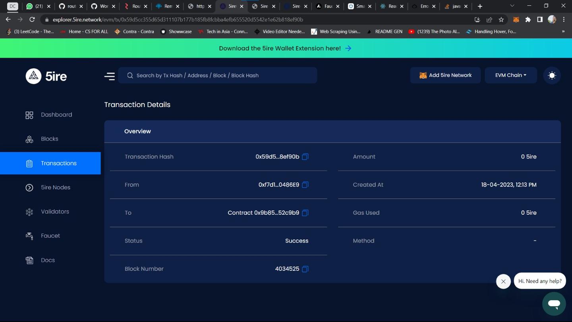Collapse sidebar with hamburger menu icon
This screenshot has height=322, width=572.
[x=110, y=76]
